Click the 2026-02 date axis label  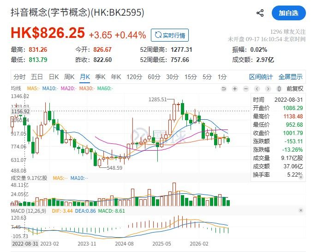point(199,244)
